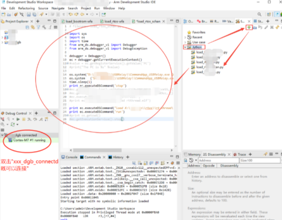Click the Step Over icon in Debug Control

click(35, 119)
